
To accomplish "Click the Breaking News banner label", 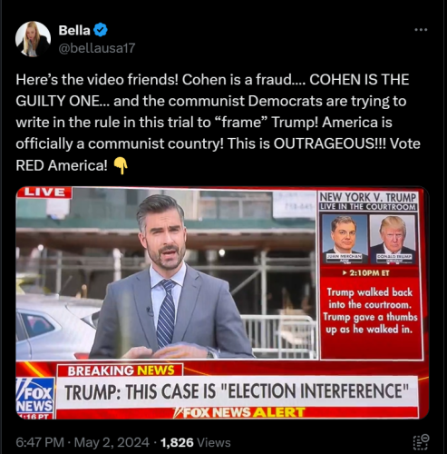I will [x=121, y=370].
